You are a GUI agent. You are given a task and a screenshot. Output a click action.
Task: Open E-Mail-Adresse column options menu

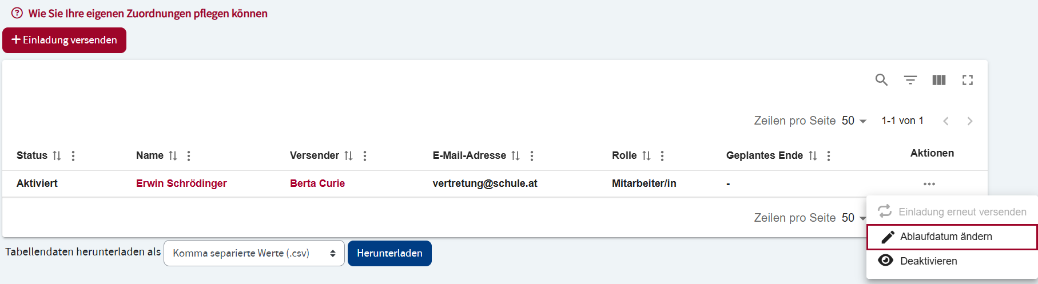[532, 155]
